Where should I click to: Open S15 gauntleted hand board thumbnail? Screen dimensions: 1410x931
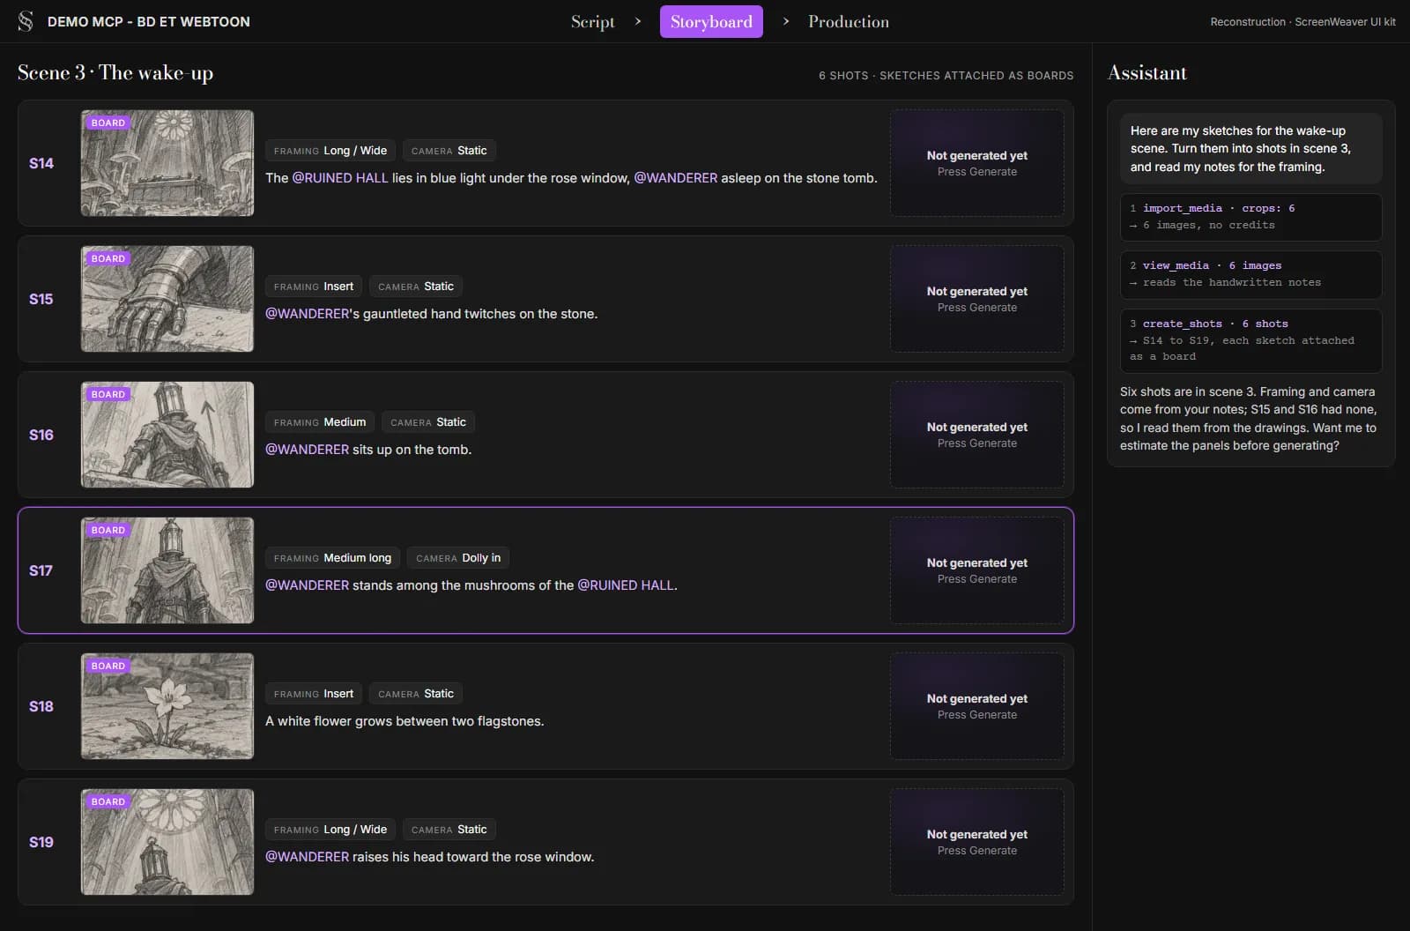tap(167, 299)
